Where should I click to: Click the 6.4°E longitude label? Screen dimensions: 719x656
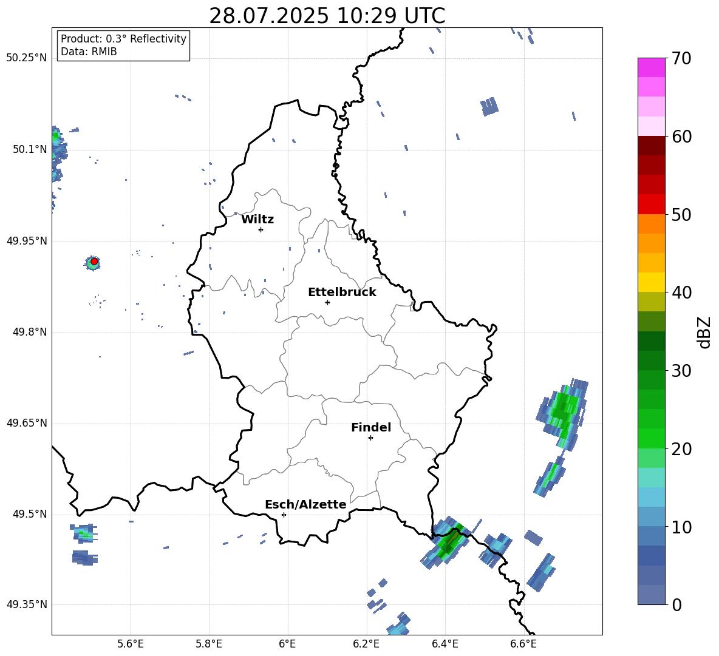[445, 644]
